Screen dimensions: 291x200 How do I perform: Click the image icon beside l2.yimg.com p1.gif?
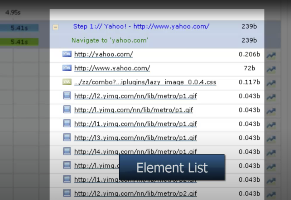pos(67,96)
